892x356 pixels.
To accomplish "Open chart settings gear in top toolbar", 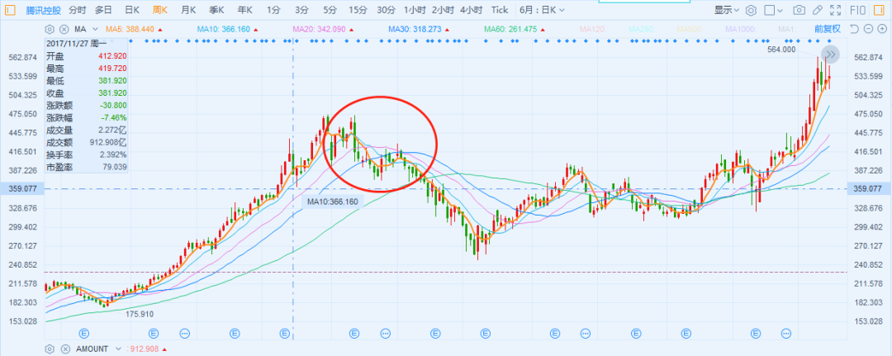I will 752,10.
